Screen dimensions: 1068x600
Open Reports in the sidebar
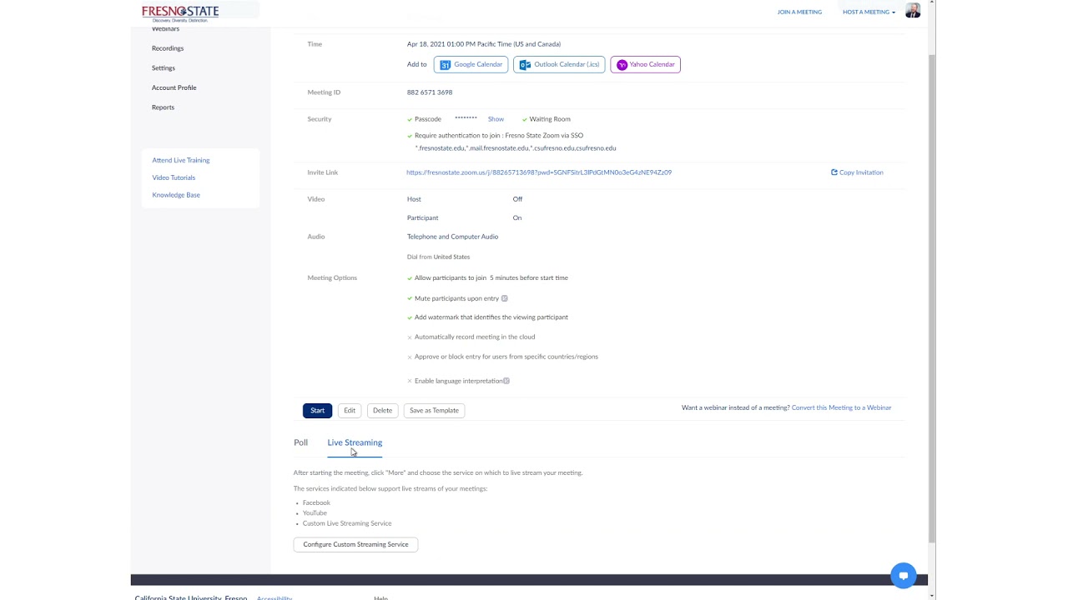coord(163,107)
